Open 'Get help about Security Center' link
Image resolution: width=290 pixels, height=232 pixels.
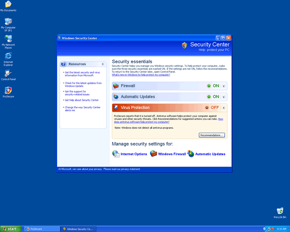click(x=82, y=100)
